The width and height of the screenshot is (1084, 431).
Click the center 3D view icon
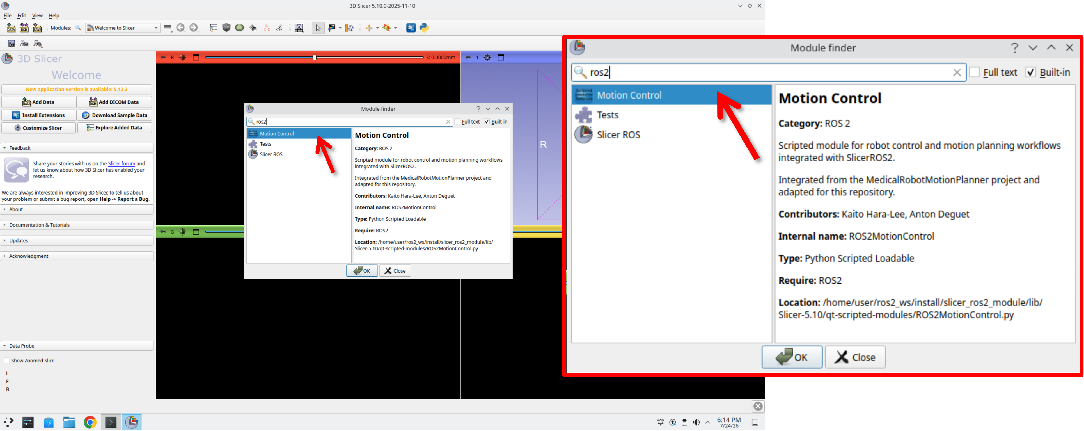487,57
